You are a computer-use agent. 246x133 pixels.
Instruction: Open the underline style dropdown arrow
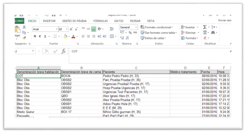[x=49, y=37]
